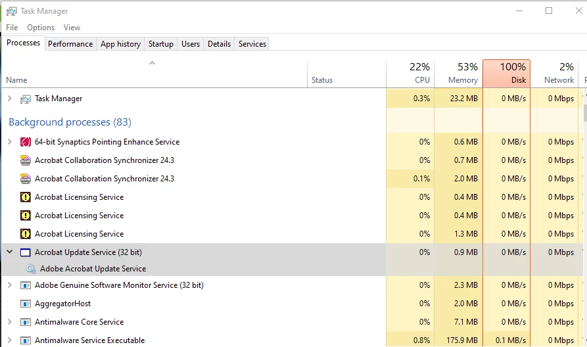
Task: Click the 2.0 MB Acrobat Collaboration Synchronizer icon
Action: click(x=26, y=179)
